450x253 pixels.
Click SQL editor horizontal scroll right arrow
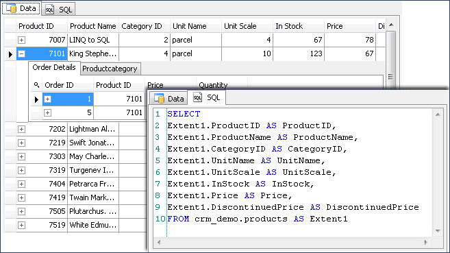point(425,243)
